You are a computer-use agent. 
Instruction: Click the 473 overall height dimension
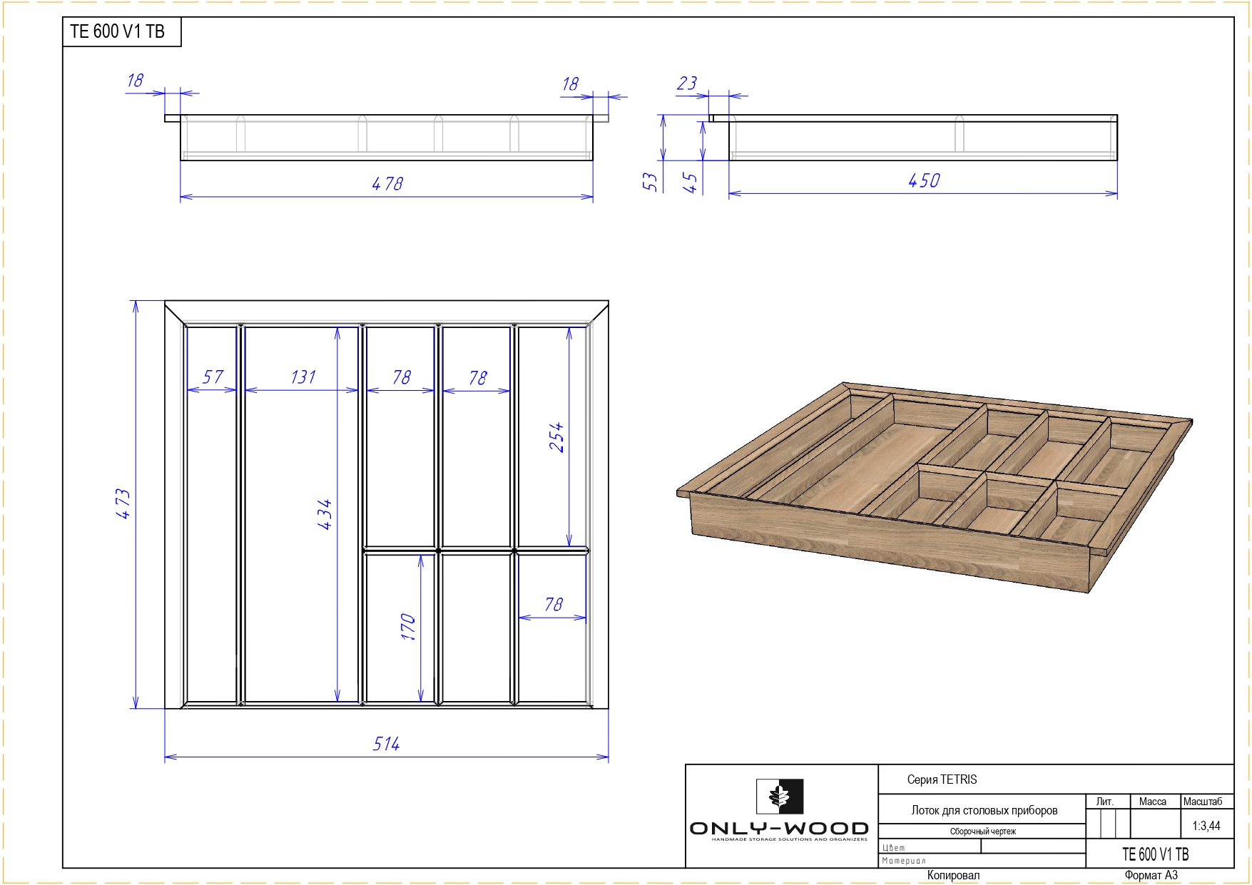pyautogui.click(x=123, y=503)
